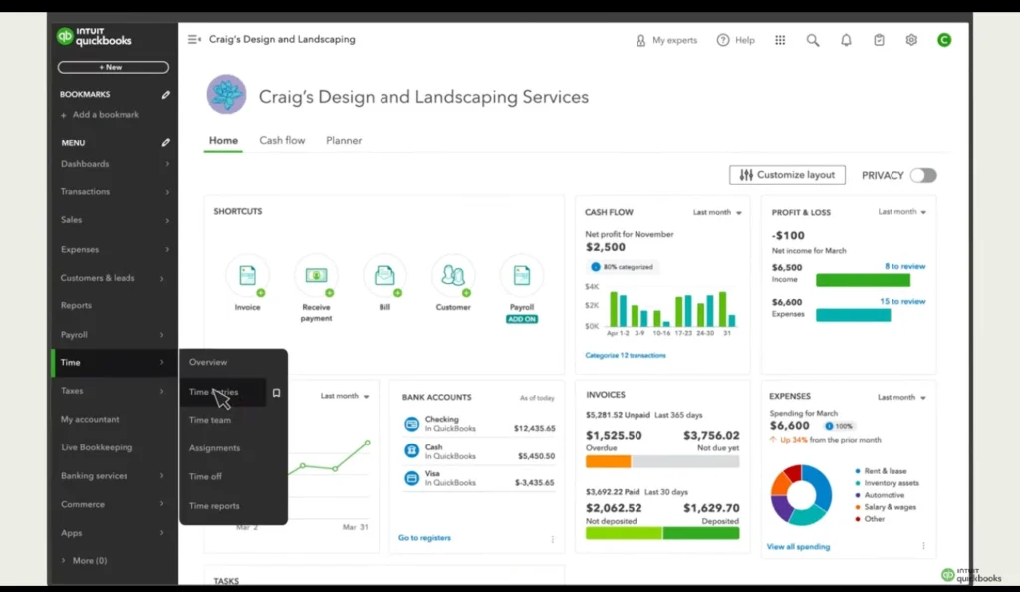Click the search magnifier icon
Screen dimensions: 1020x592
tap(813, 40)
